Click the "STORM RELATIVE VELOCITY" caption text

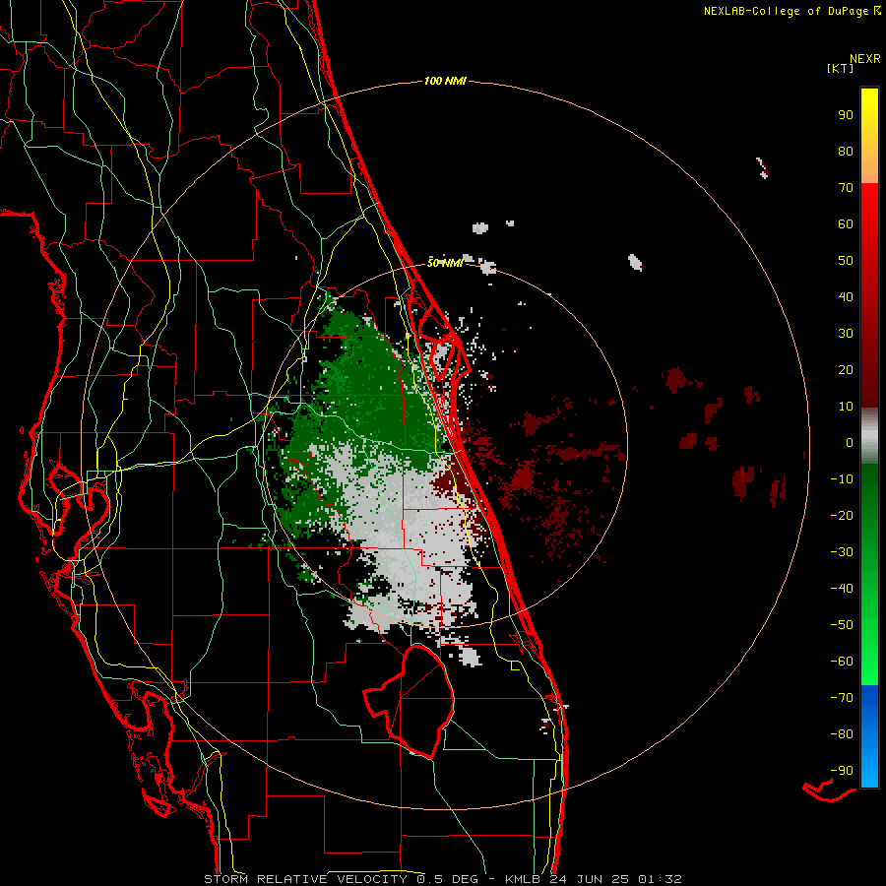pyautogui.click(x=305, y=879)
